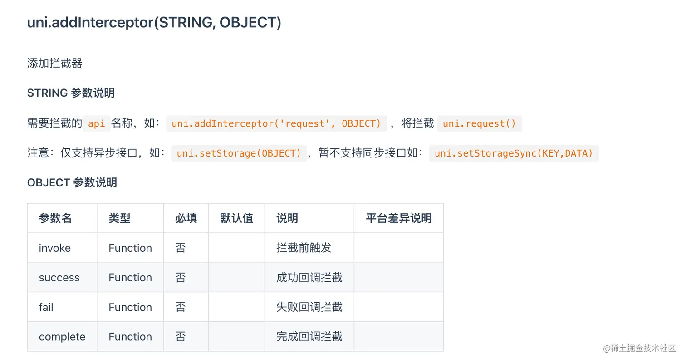Select the uni.addInterceptor('request', OBJECT) code snippet
This screenshot has height=363, width=686.
click(x=277, y=123)
